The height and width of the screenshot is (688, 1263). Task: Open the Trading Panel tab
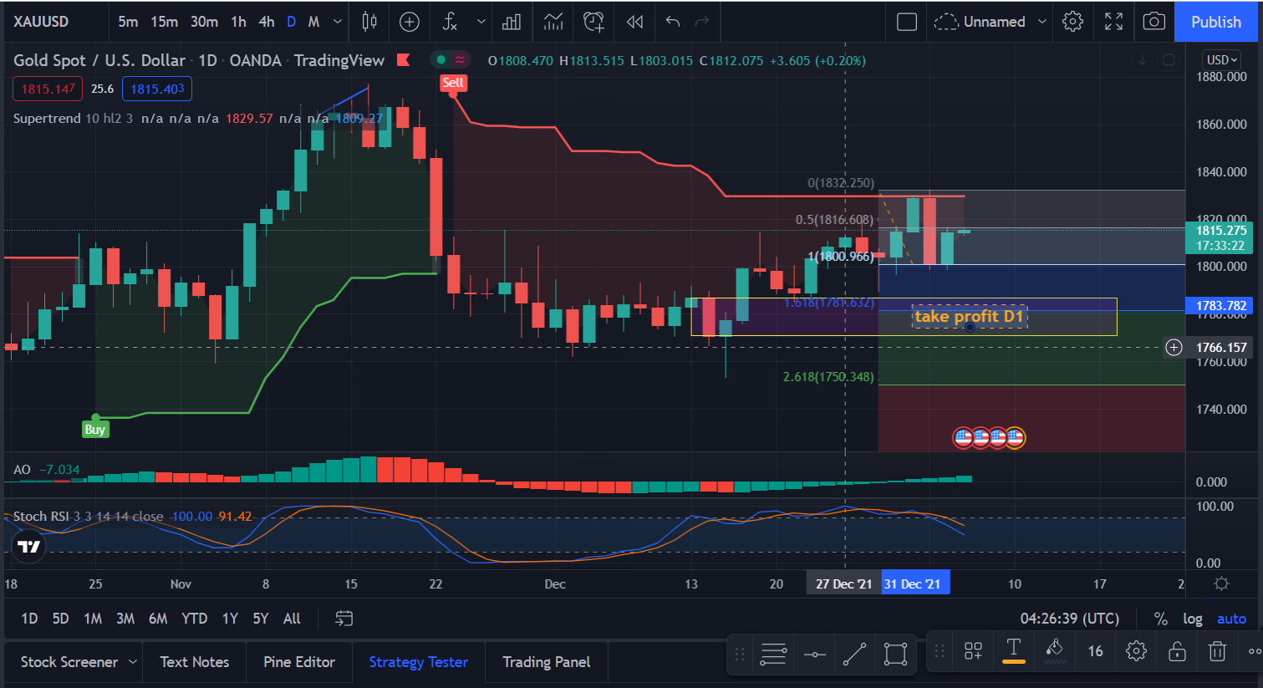546,662
